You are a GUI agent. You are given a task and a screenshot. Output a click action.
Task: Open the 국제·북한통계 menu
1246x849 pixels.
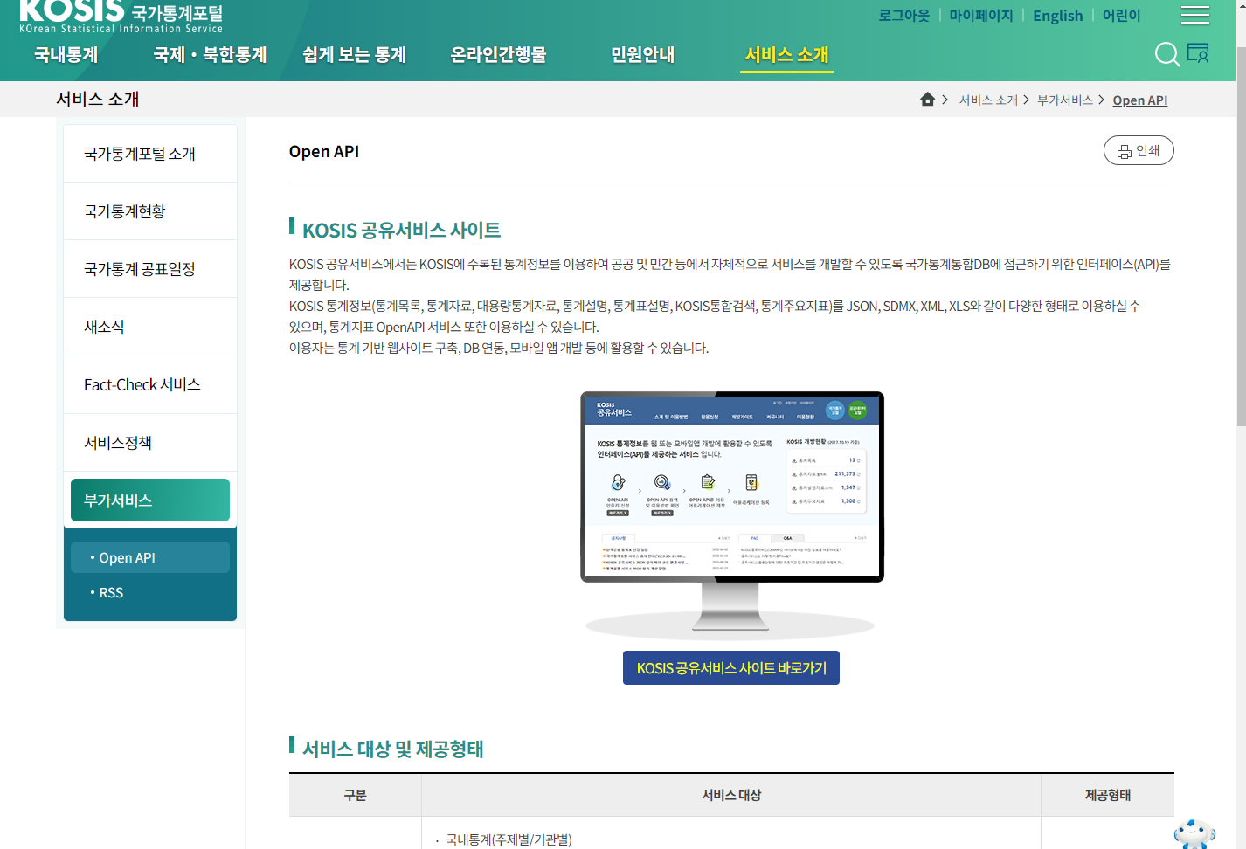point(209,54)
